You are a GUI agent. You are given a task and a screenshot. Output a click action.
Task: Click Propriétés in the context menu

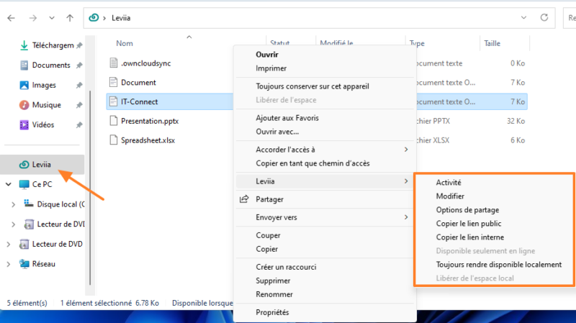(272, 312)
